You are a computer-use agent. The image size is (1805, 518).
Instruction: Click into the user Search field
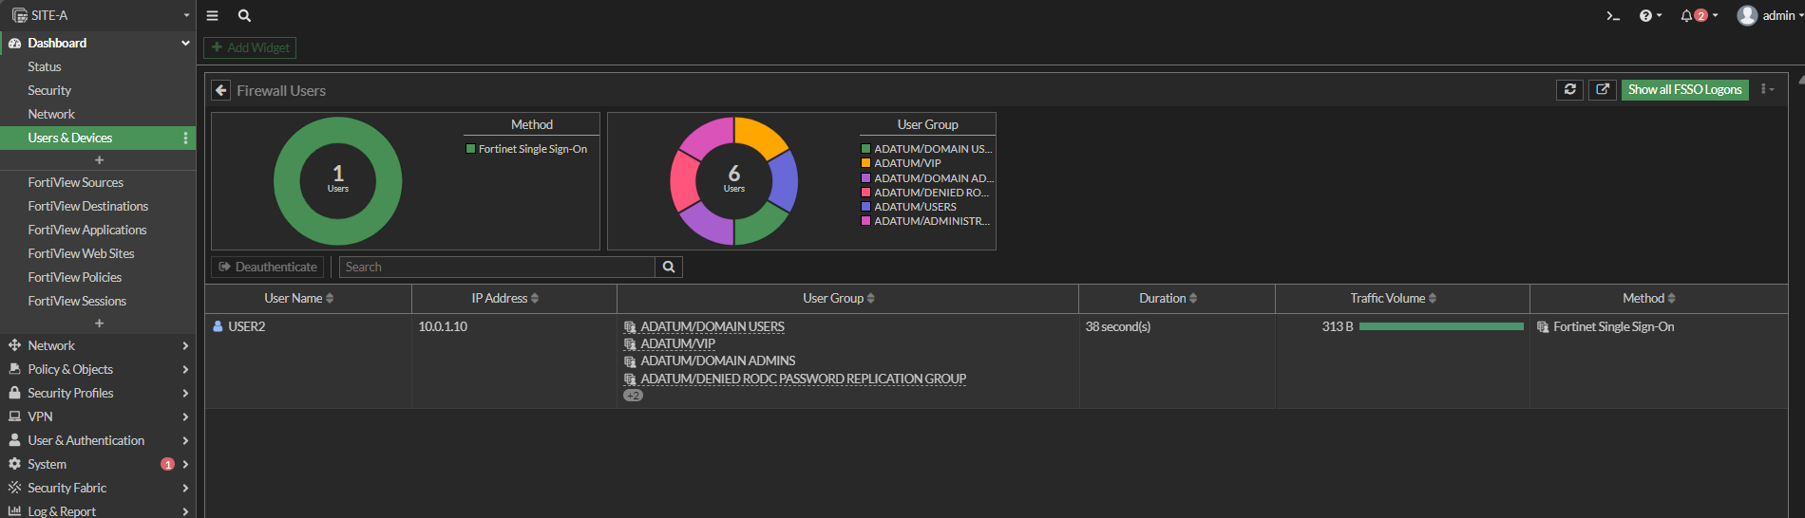497,268
